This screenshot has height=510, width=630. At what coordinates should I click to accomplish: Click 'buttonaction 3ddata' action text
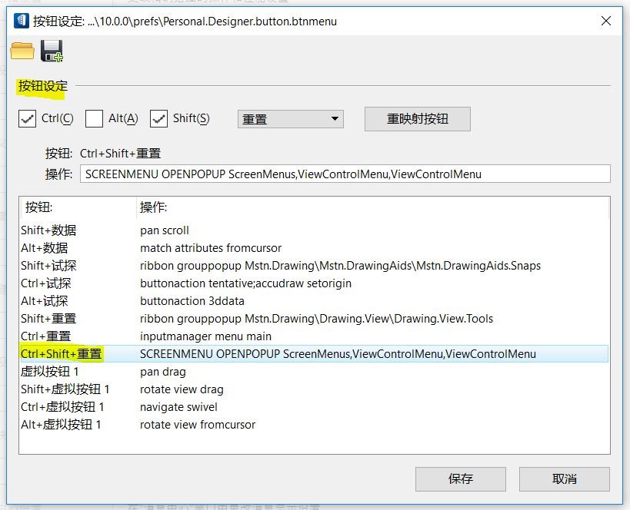point(192,301)
